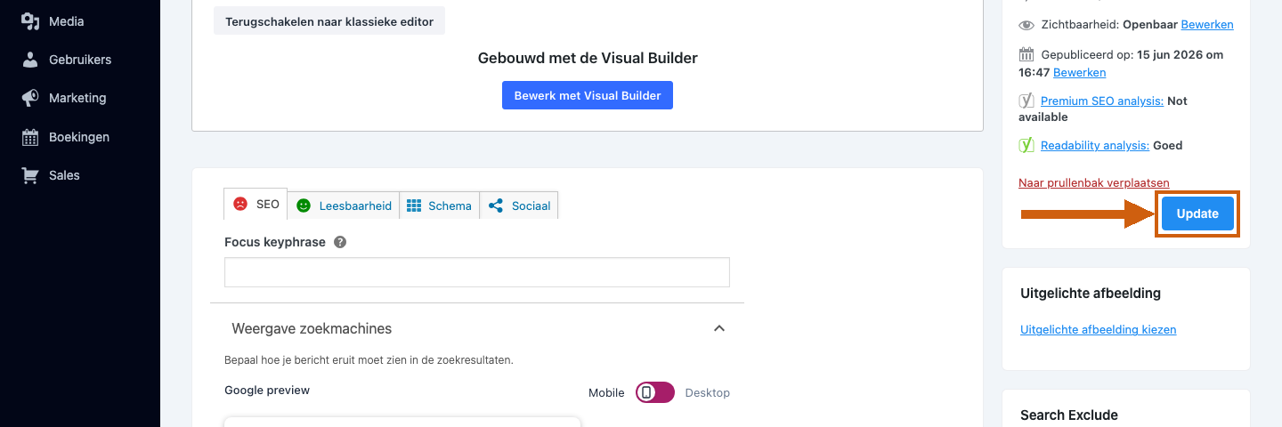Click Terugschakelen naar klassieke editor button
The image size is (1282, 427).
coord(329,20)
